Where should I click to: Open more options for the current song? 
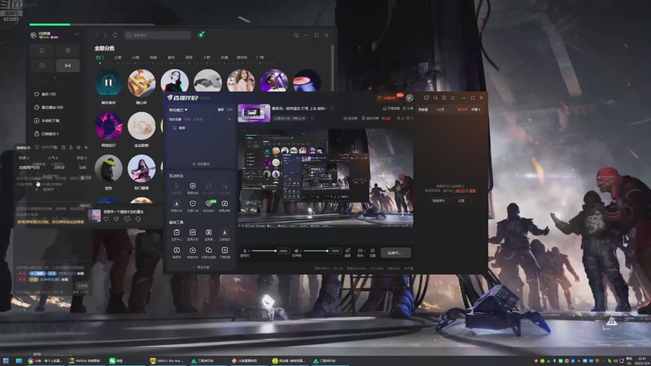tap(138, 219)
